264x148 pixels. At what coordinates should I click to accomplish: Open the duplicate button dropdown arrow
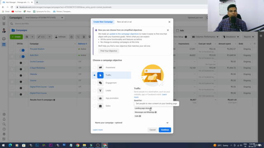[x=32, y=37]
